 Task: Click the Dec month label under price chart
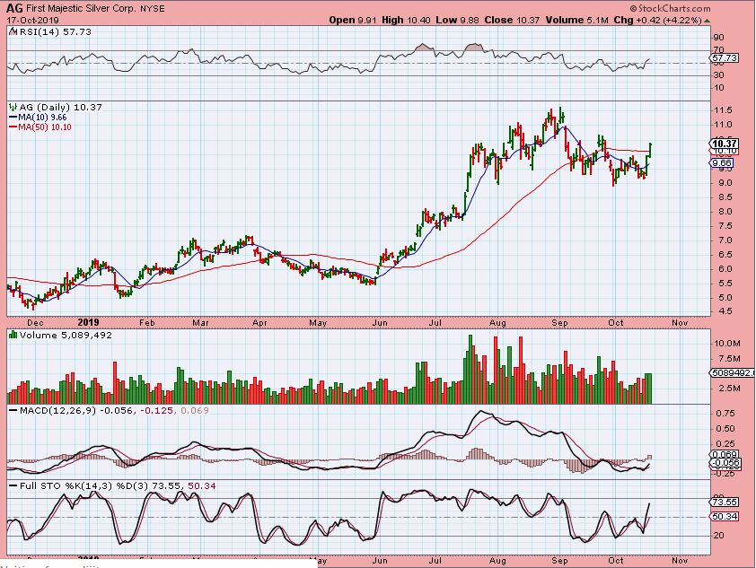click(x=35, y=323)
